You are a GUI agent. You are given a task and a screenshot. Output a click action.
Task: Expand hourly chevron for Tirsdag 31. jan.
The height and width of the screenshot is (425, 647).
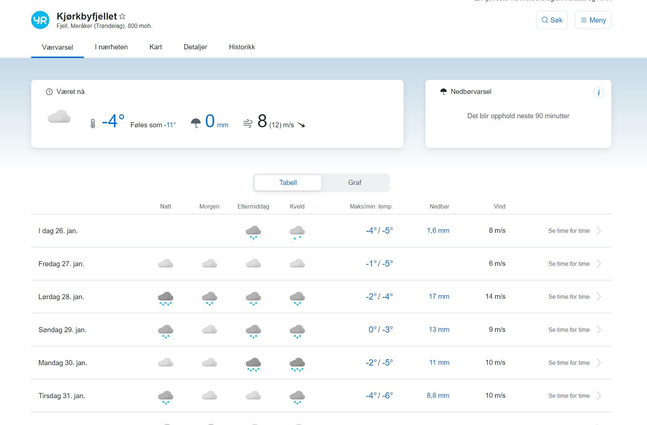click(599, 396)
